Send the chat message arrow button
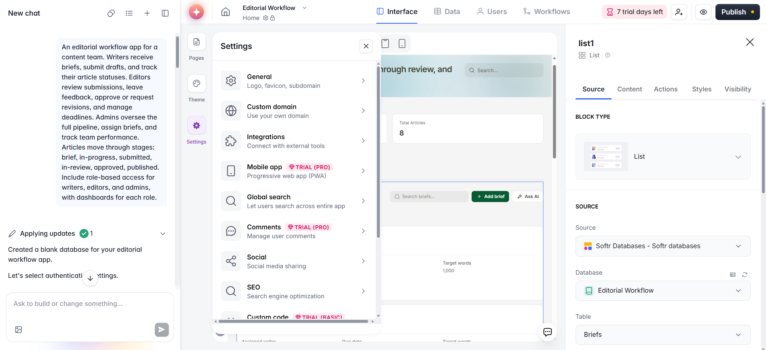Image resolution: width=766 pixels, height=350 pixels. (162, 330)
